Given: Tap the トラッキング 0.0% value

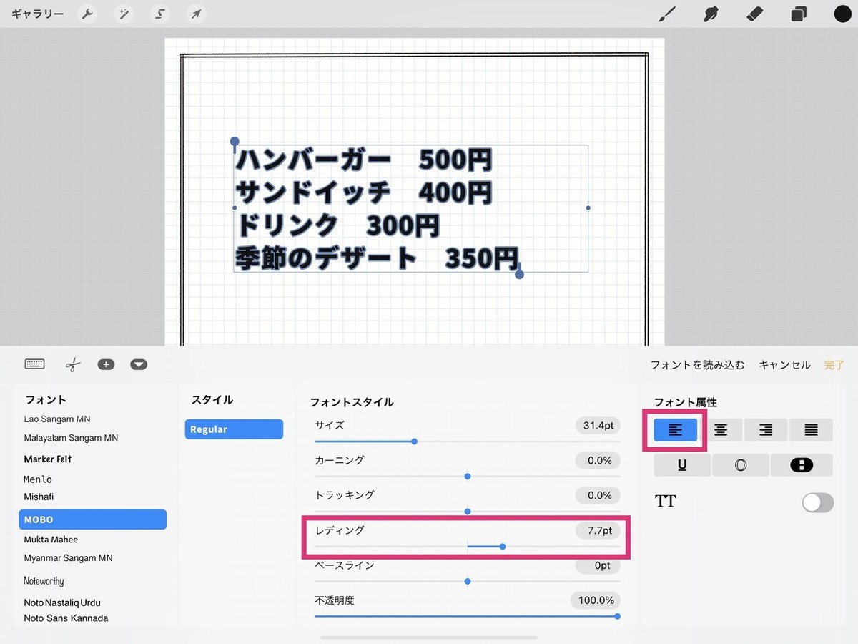Looking at the screenshot, I should [598, 495].
